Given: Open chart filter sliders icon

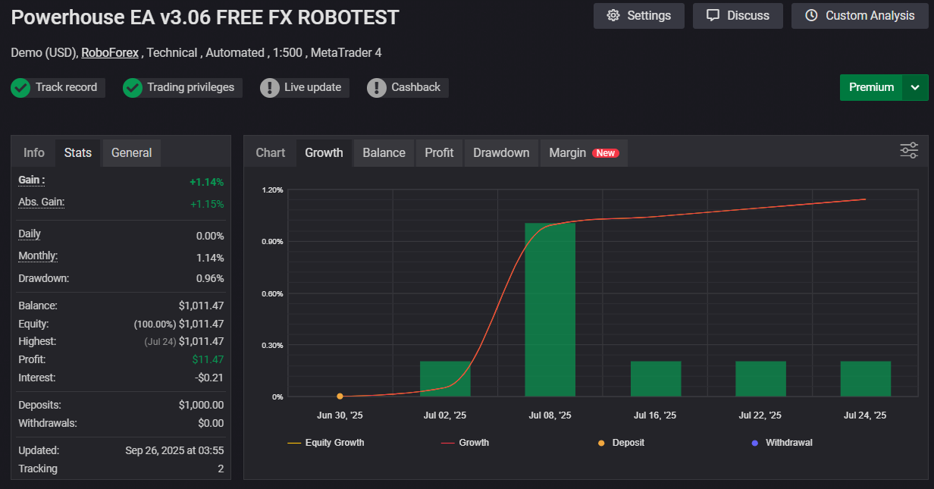Looking at the screenshot, I should [909, 150].
